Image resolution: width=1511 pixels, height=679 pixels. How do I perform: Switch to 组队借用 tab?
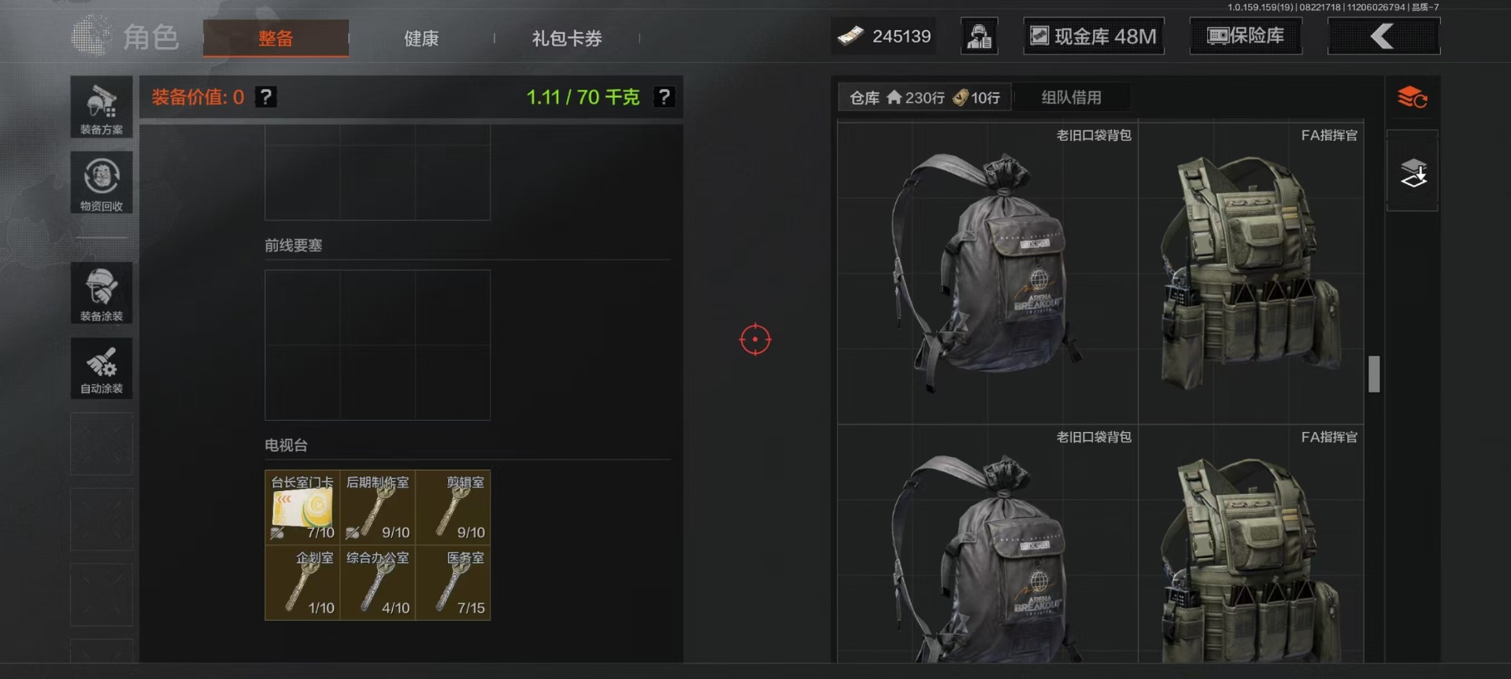pos(1071,98)
